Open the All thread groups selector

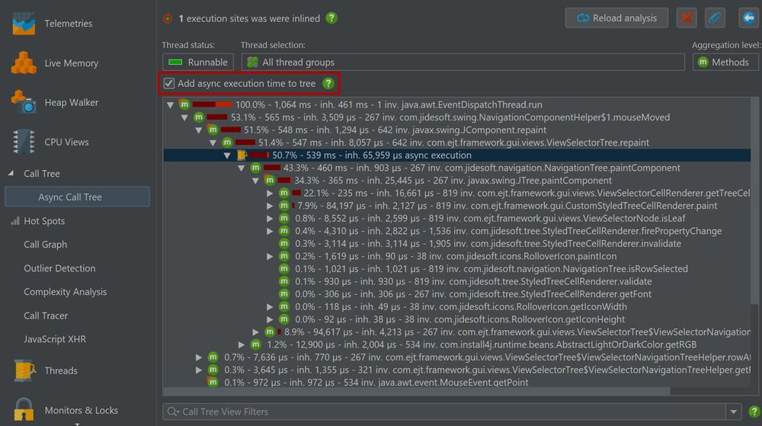(x=463, y=62)
